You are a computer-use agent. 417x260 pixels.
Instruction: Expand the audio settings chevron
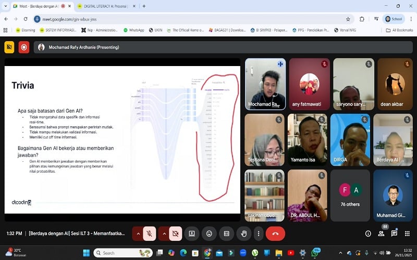(x=138, y=233)
